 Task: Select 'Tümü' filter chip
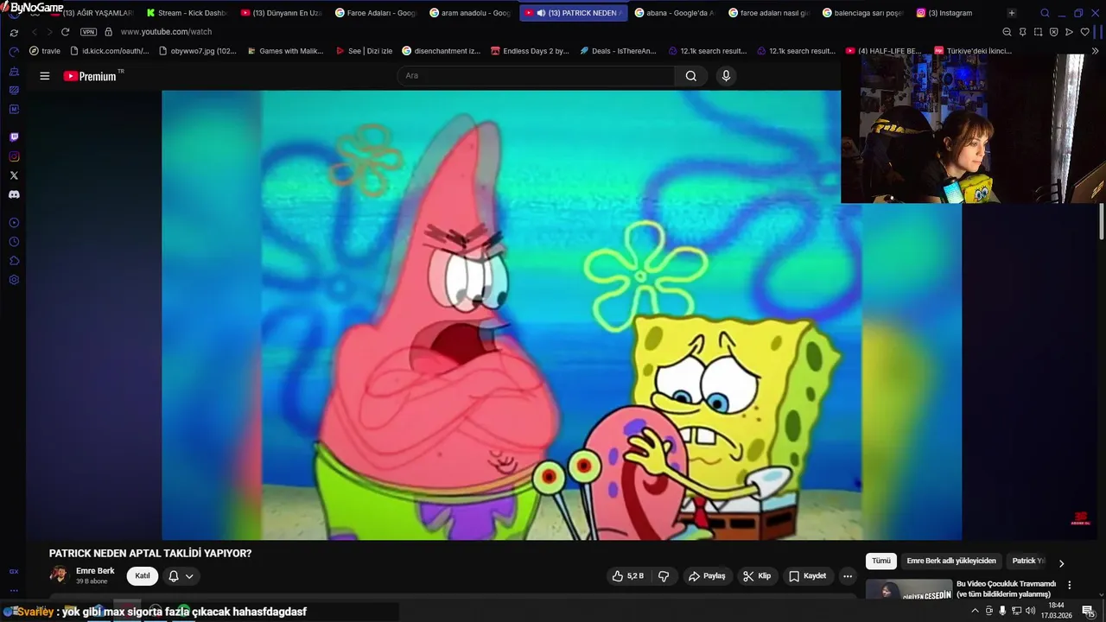click(x=881, y=561)
